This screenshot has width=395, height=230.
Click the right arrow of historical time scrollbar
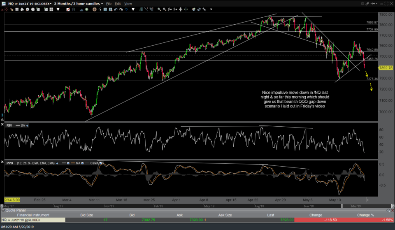393,206
